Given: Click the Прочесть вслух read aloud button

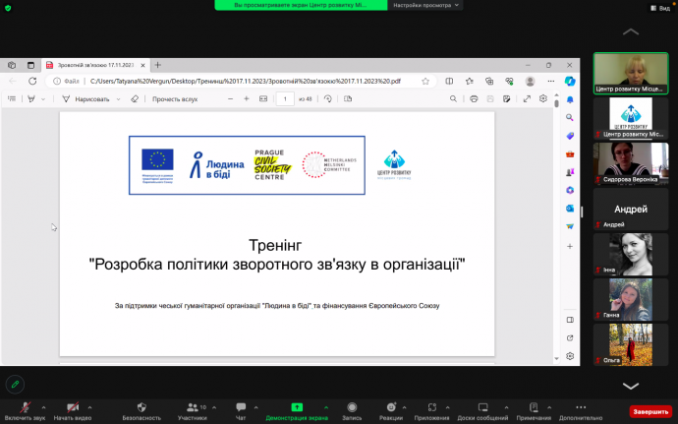Looking at the screenshot, I should coord(175,99).
